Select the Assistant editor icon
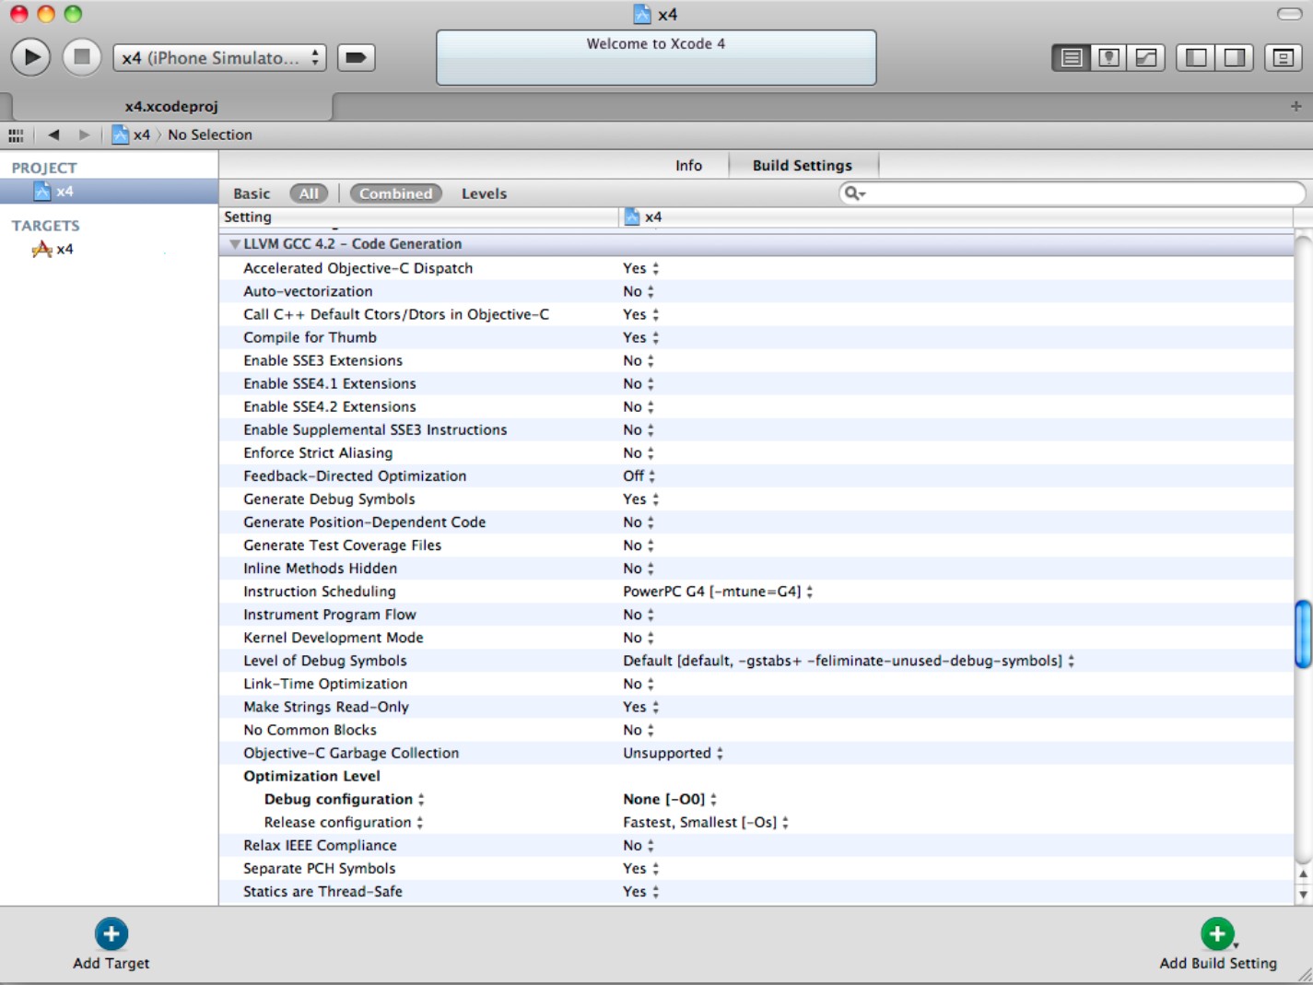1313x985 pixels. pyautogui.click(x=1108, y=58)
